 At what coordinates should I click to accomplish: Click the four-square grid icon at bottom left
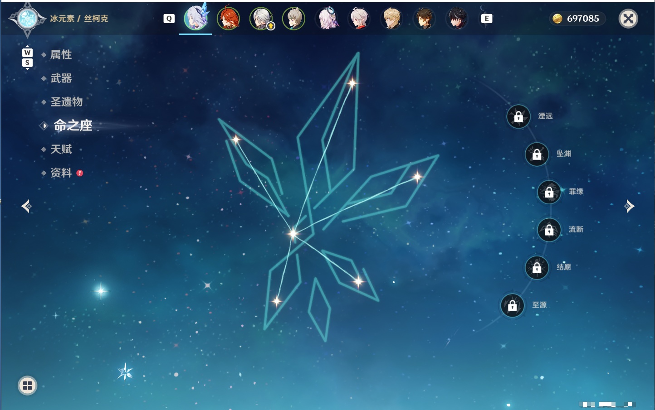[x=27, y=386]
